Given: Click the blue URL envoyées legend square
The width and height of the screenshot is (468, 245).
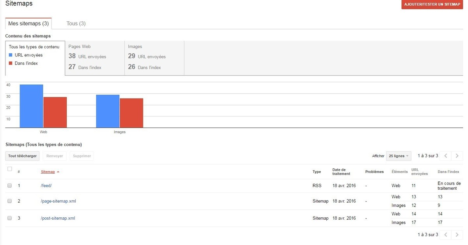Looking at the screenshot, I should (x=11, y=55).
